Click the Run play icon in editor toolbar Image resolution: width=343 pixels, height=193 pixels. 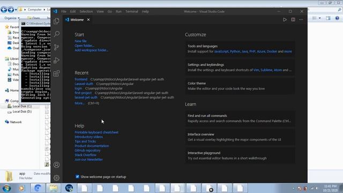click(285, 20)
